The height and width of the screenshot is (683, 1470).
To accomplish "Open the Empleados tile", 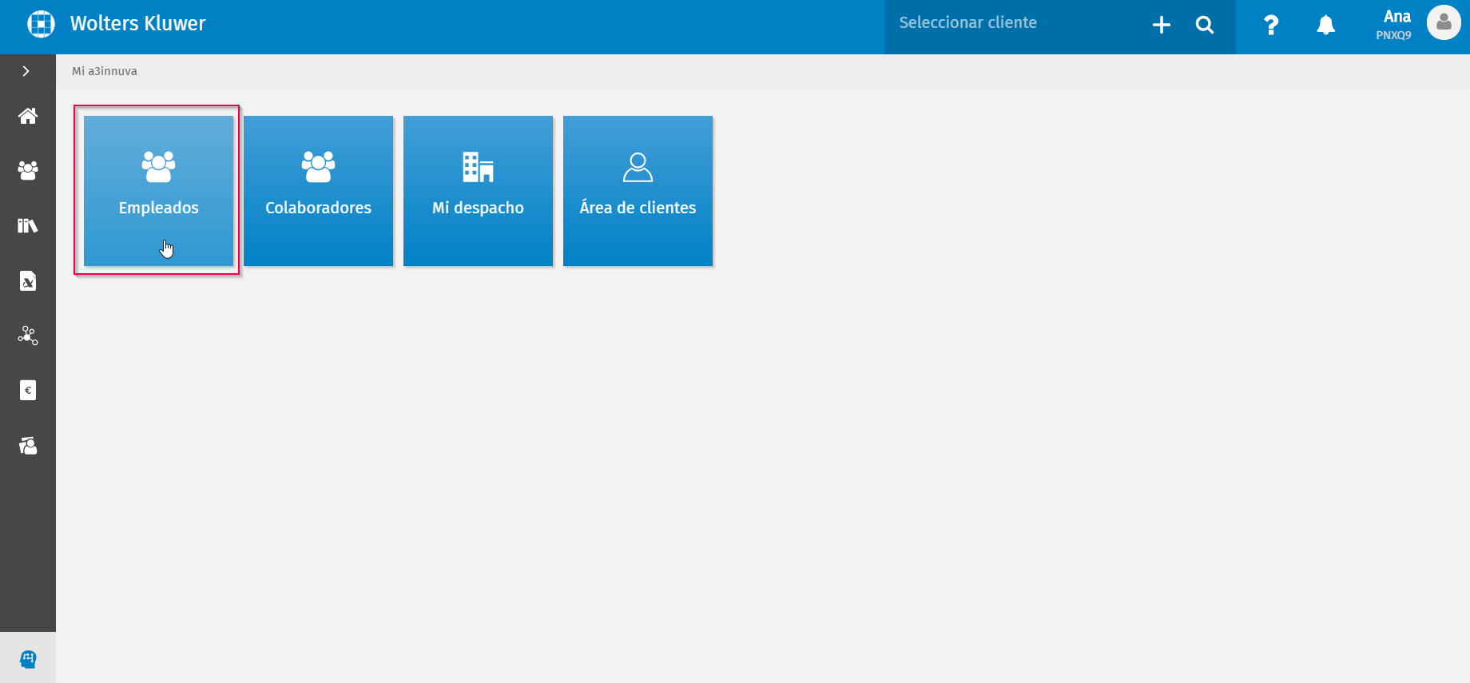I will point(158,191).
